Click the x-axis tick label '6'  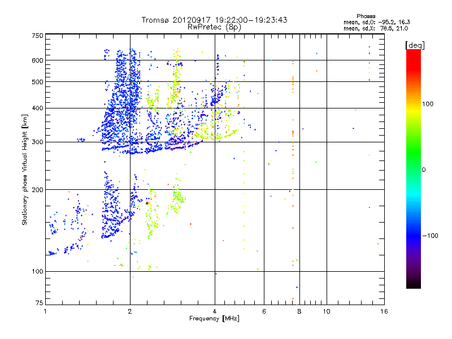(264, 311)
